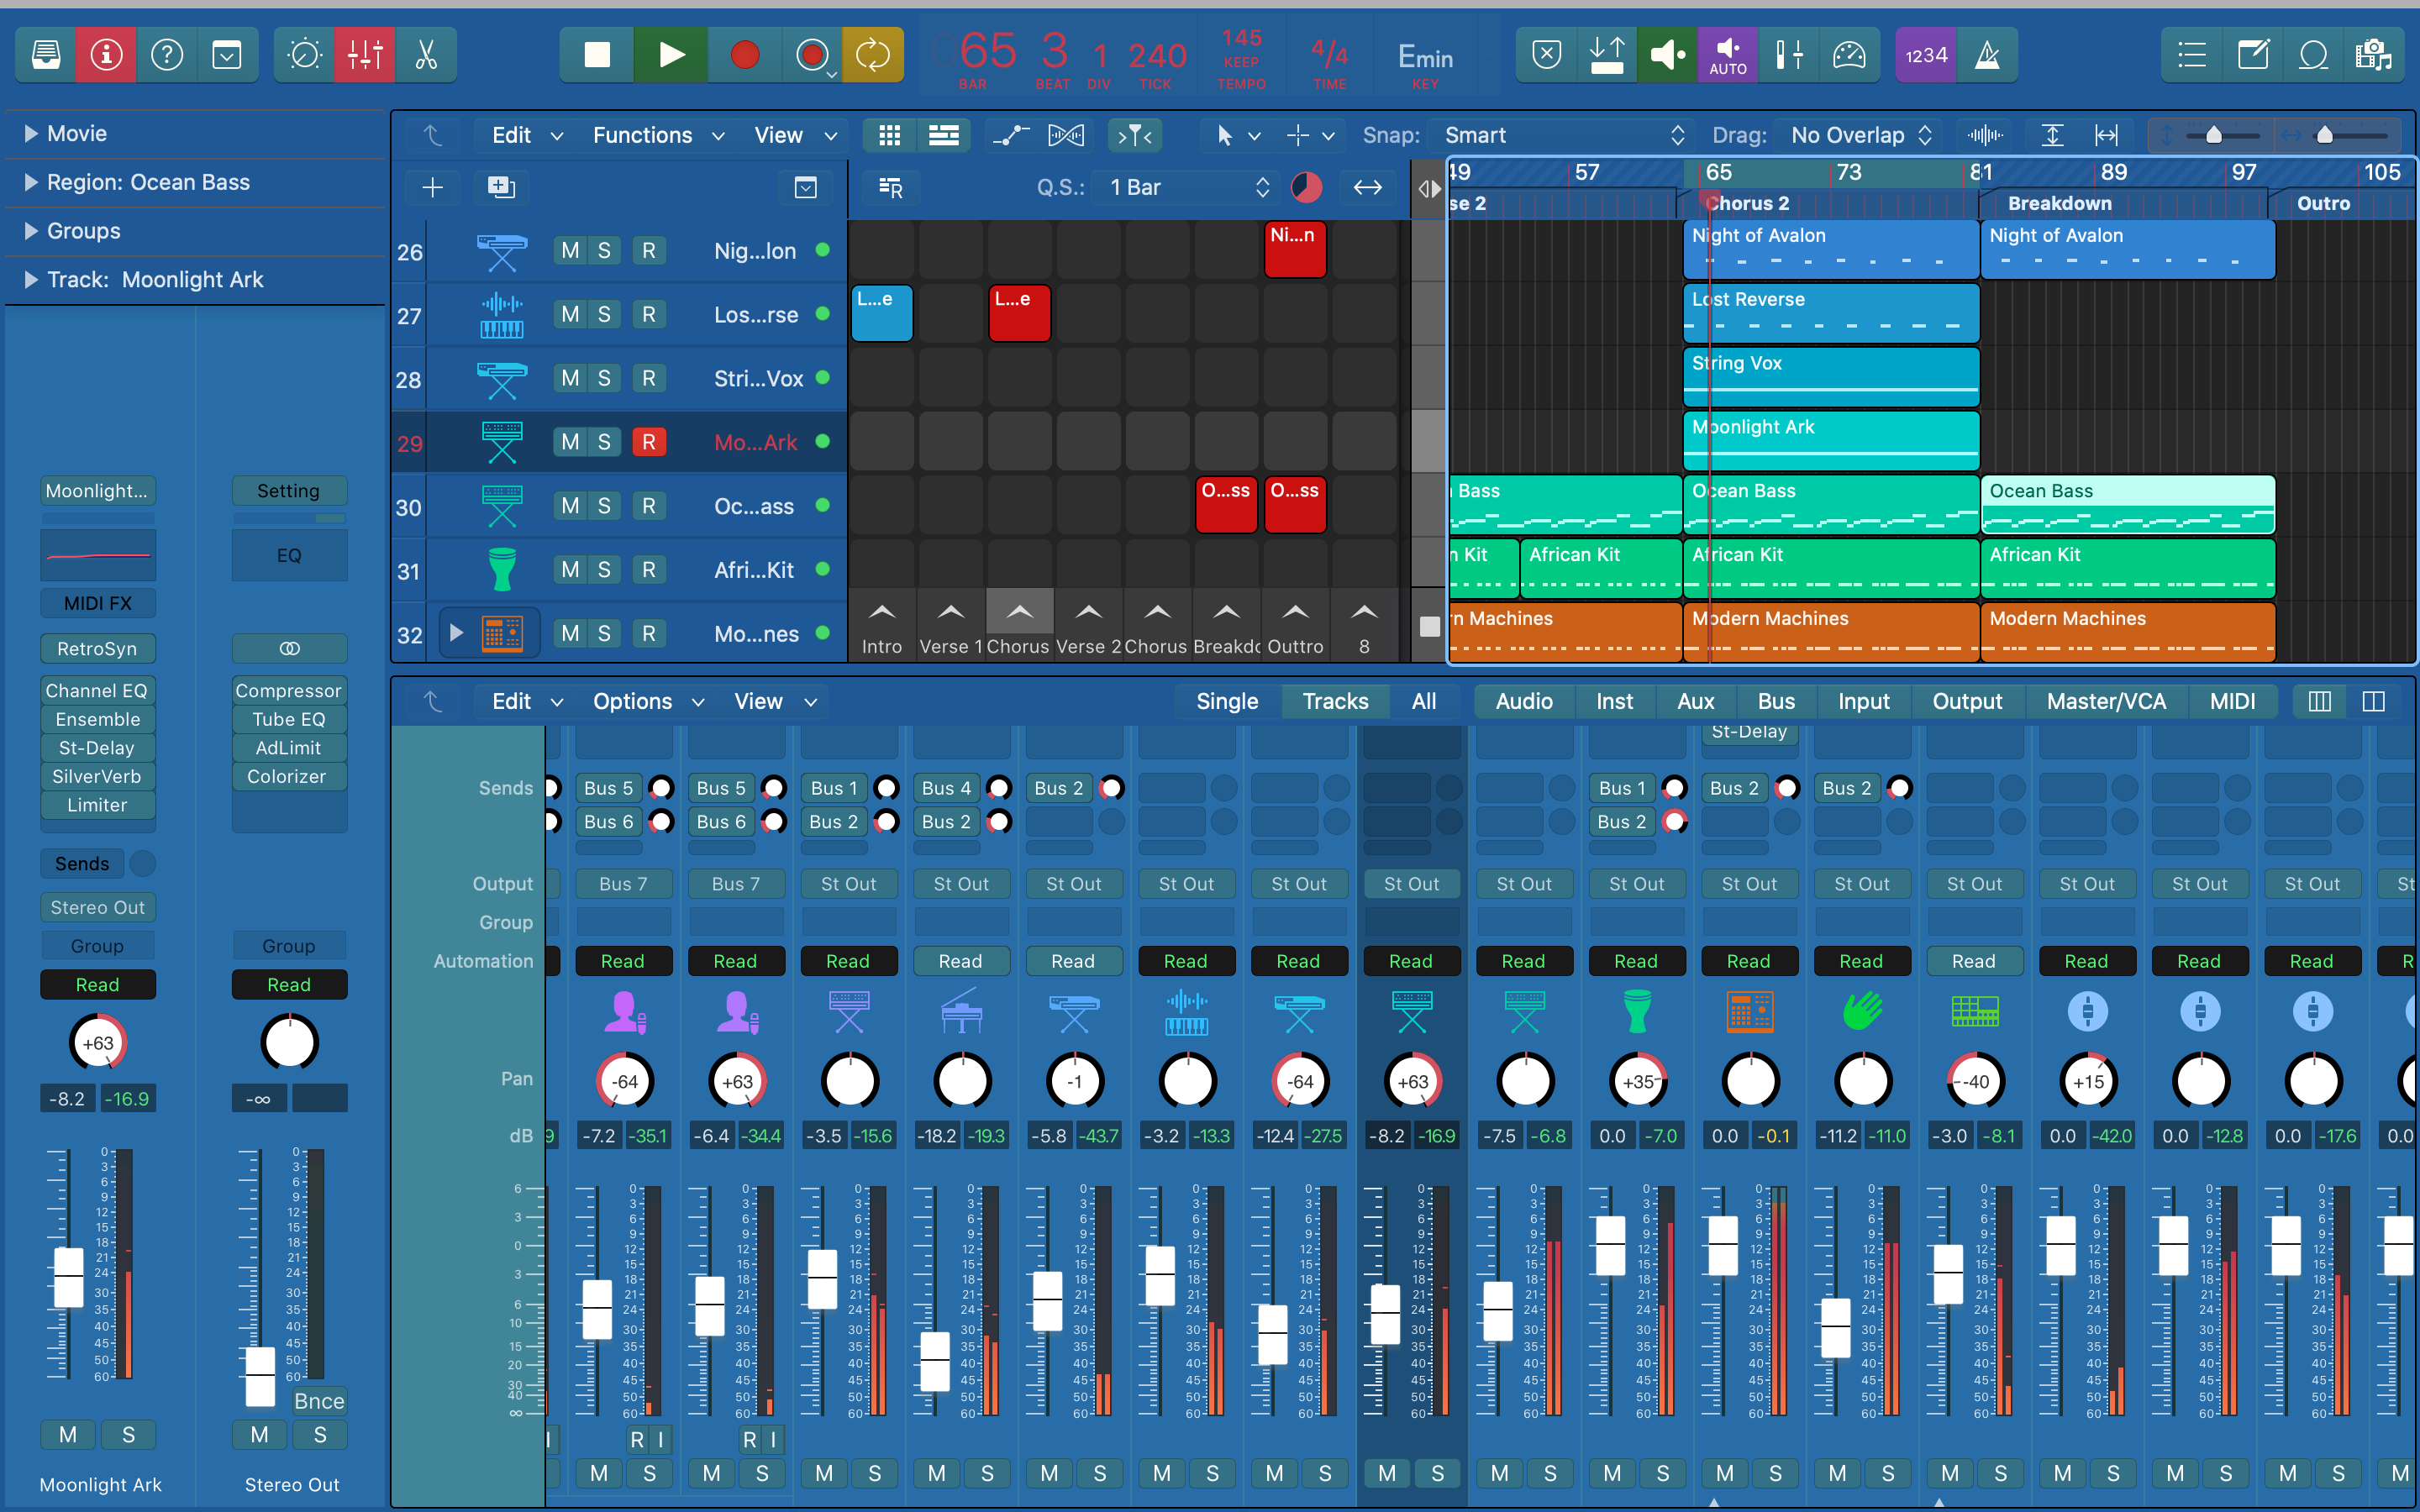Open the Loop Browser icon
The height and width of the screenshot is (1512, 2420).
[x=2313, y=55]
